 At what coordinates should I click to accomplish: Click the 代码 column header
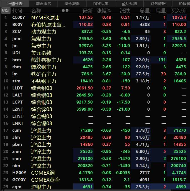17,11
